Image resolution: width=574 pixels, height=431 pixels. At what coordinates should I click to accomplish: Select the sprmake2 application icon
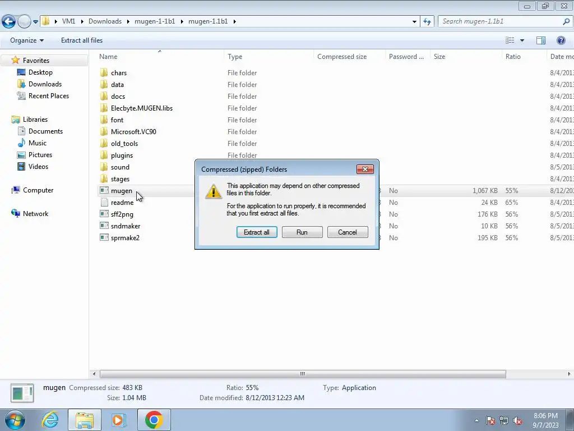(104, 237)
